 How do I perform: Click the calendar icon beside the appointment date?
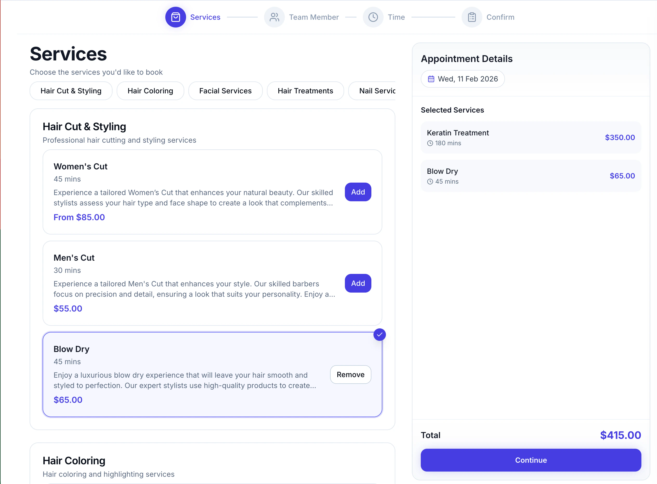(x=431, y=79)
